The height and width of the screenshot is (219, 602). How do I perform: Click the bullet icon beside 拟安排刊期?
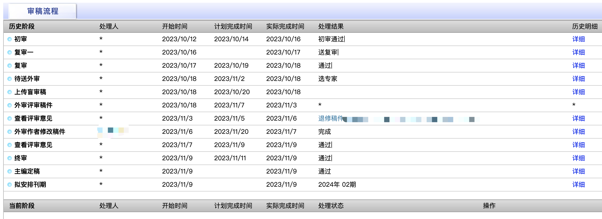[x=10, y=185]
